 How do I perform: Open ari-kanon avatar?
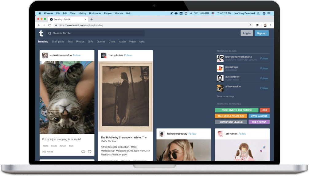[x=220, y=134]
